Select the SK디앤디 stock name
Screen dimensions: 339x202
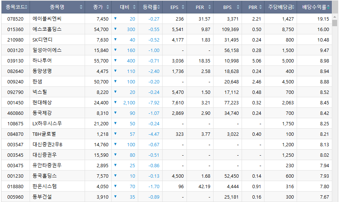tap(42, 40)
